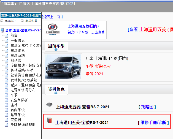
Task: Open the 线路图 wiring diagram link
Action: [x=147, y=107]
